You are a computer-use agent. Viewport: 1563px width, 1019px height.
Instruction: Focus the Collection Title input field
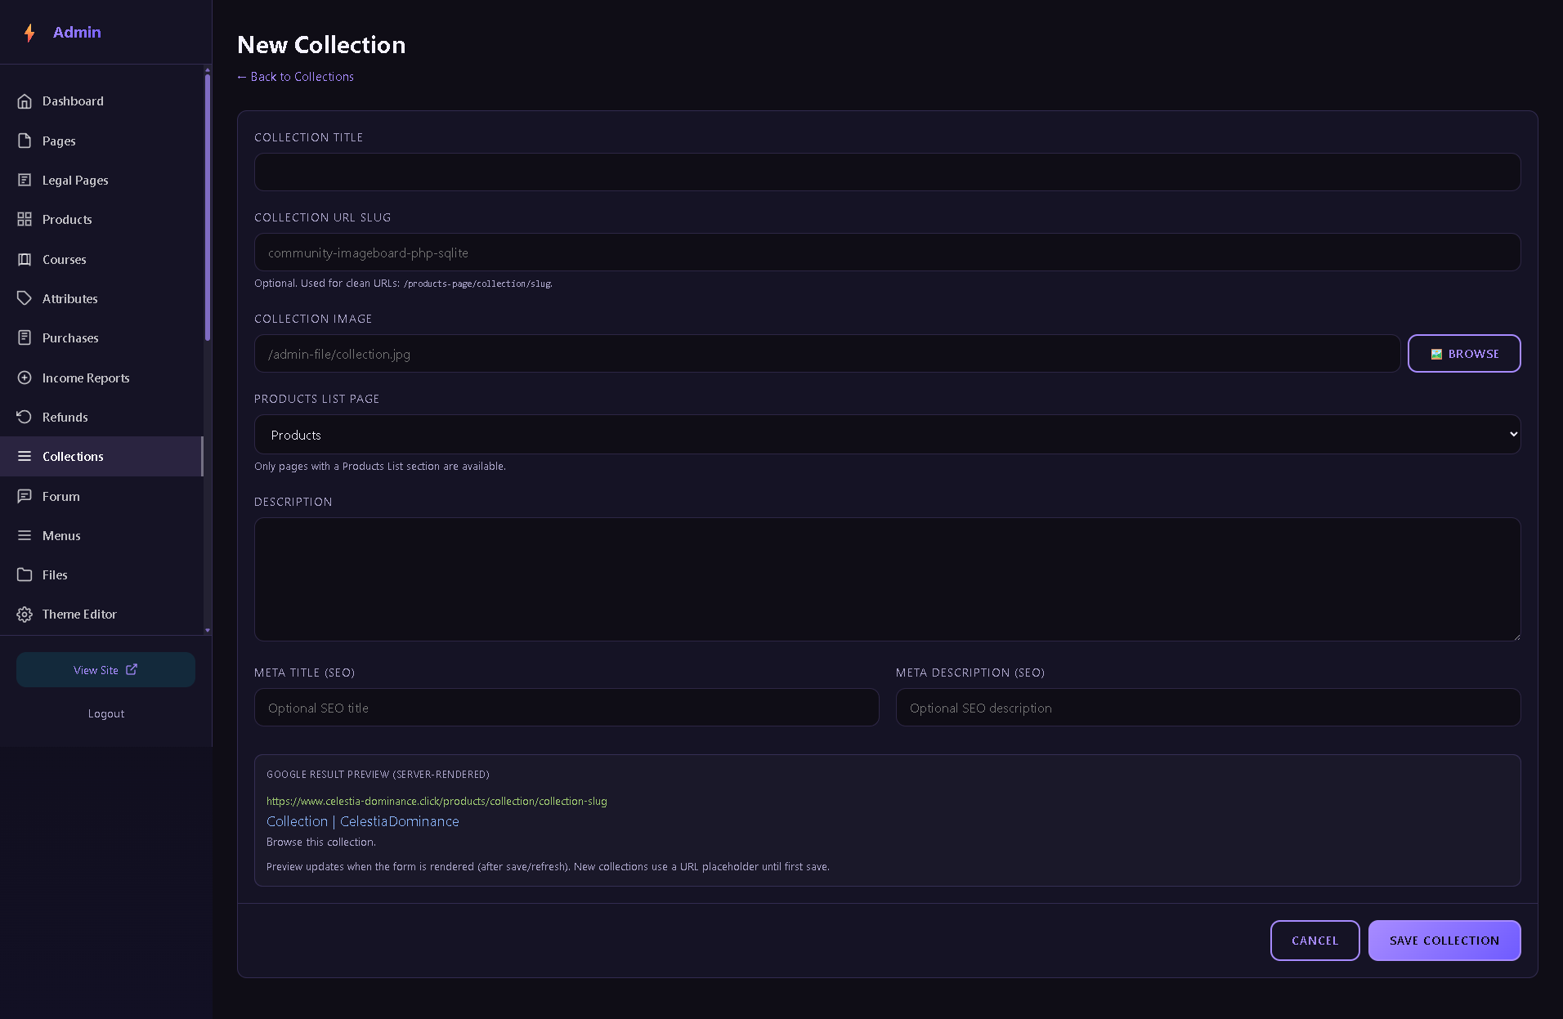click(x=887, y=172)
